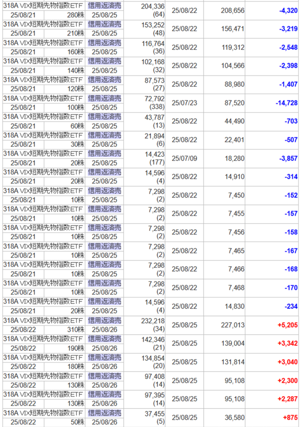Select the sale amount 37,455
Image resolution: width=300 pixels, height=427 pixels.
pyautogui.click(x=154, y=413)
